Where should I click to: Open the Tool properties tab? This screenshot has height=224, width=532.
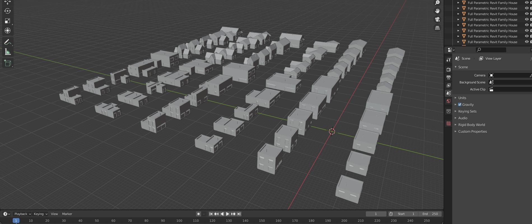tap(449, 59)
